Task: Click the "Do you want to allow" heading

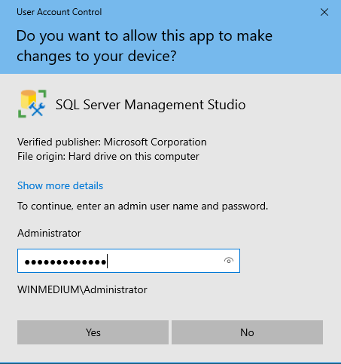Action: click(x=145, y=46)
